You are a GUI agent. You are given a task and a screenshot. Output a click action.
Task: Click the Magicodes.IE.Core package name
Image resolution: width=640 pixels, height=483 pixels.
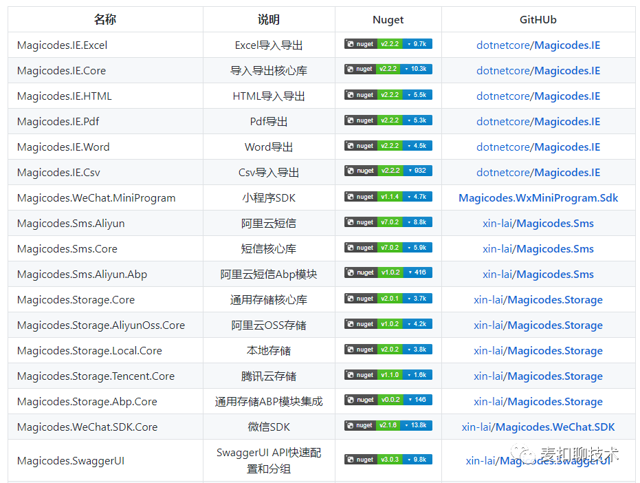61,71
